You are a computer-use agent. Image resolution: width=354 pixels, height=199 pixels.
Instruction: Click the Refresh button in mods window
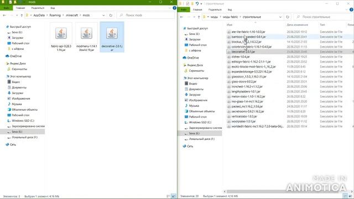pyautogui.click(x=111, y=15)
